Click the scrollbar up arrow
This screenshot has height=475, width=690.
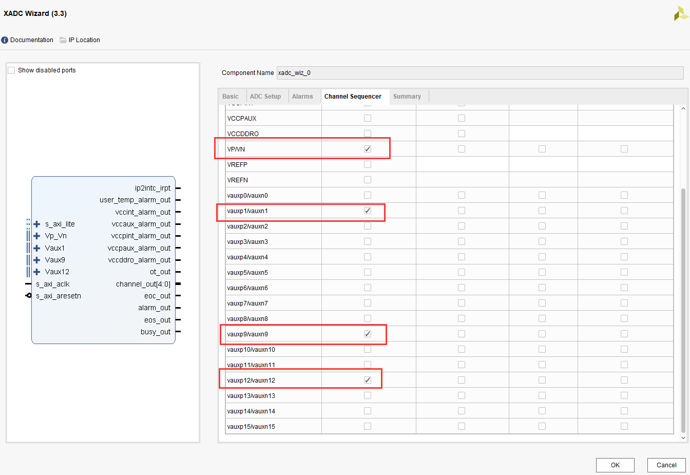pyautogui.click(x=683, y=108)
